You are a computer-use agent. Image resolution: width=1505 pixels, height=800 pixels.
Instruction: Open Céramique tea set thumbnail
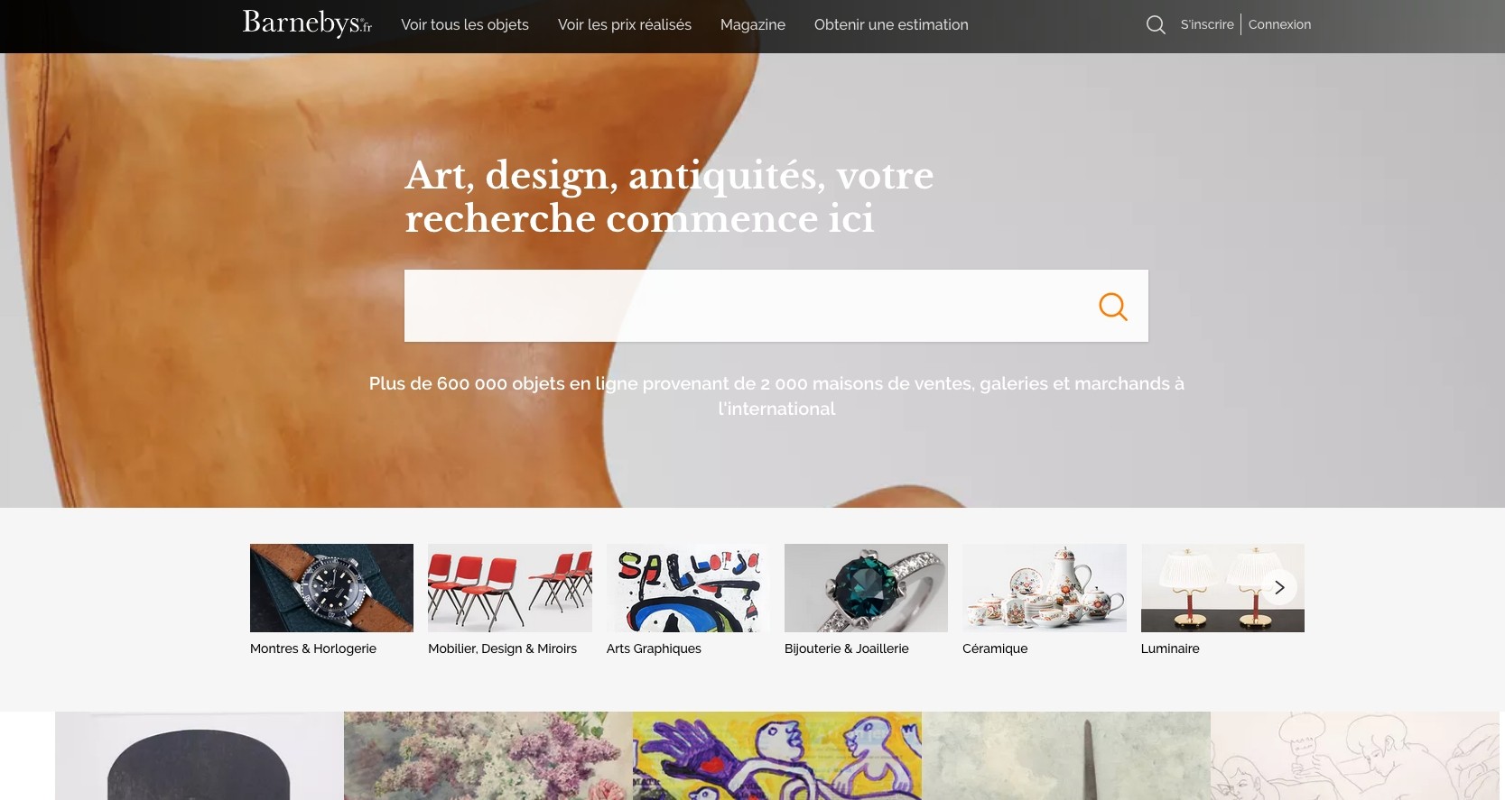tap(1045, 588)
